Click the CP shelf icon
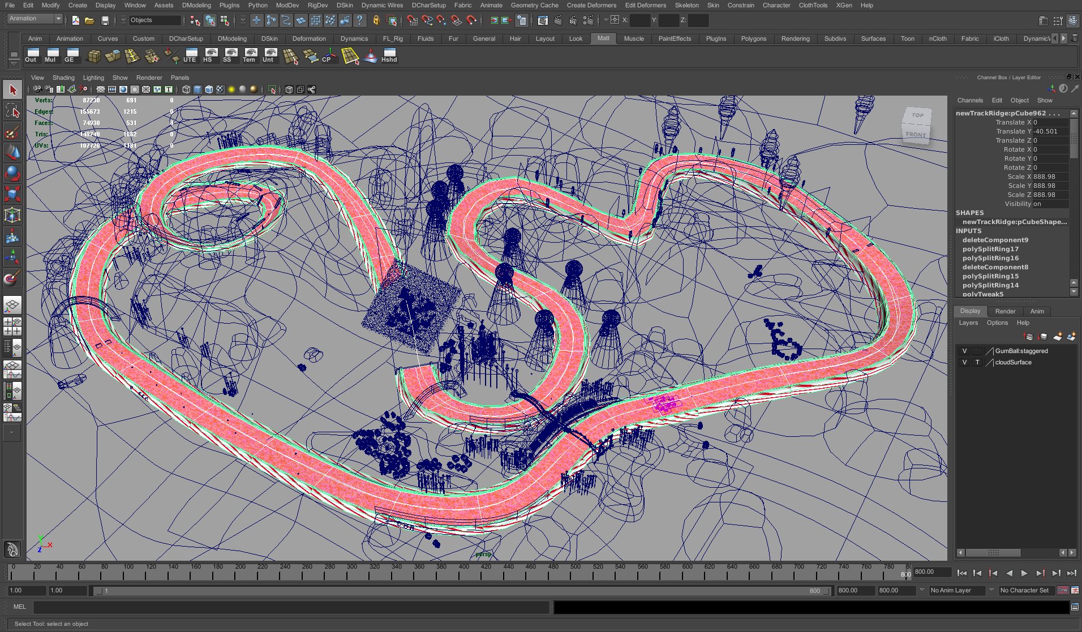This screenshot has width=1082, height=632. click(328, 55)
